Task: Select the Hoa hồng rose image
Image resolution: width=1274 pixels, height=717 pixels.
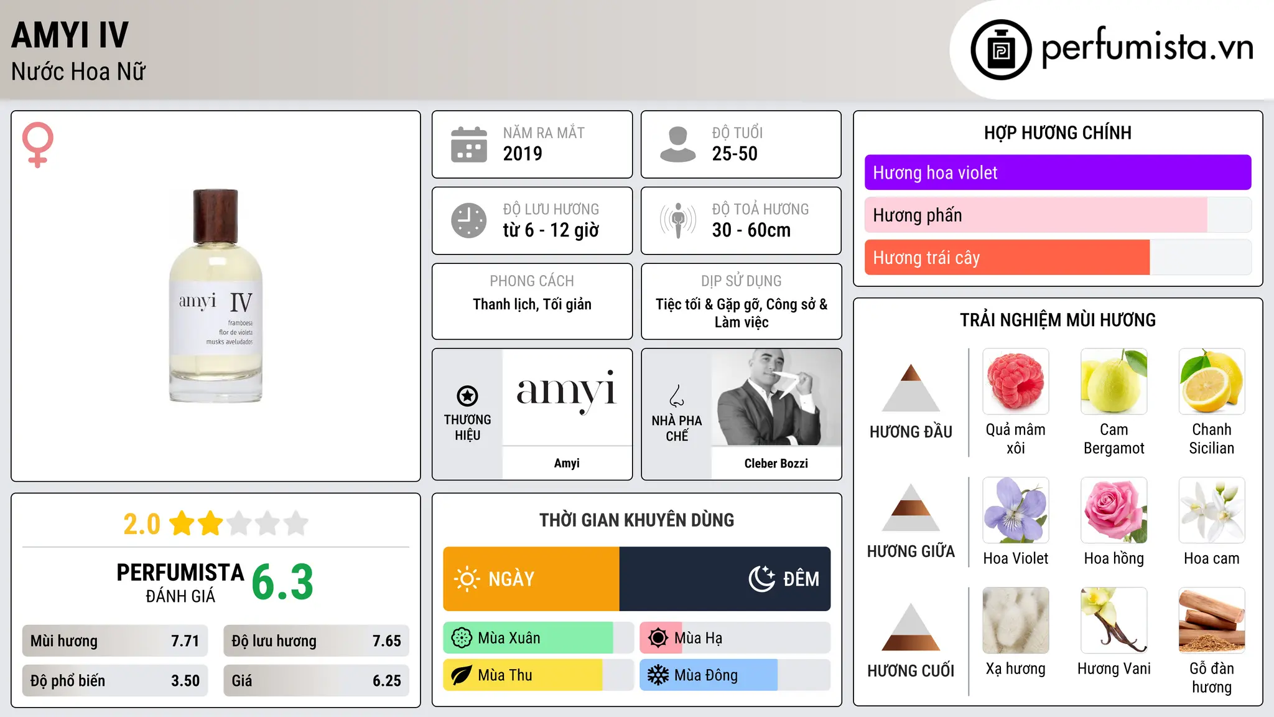Action: pos(1114,510)
